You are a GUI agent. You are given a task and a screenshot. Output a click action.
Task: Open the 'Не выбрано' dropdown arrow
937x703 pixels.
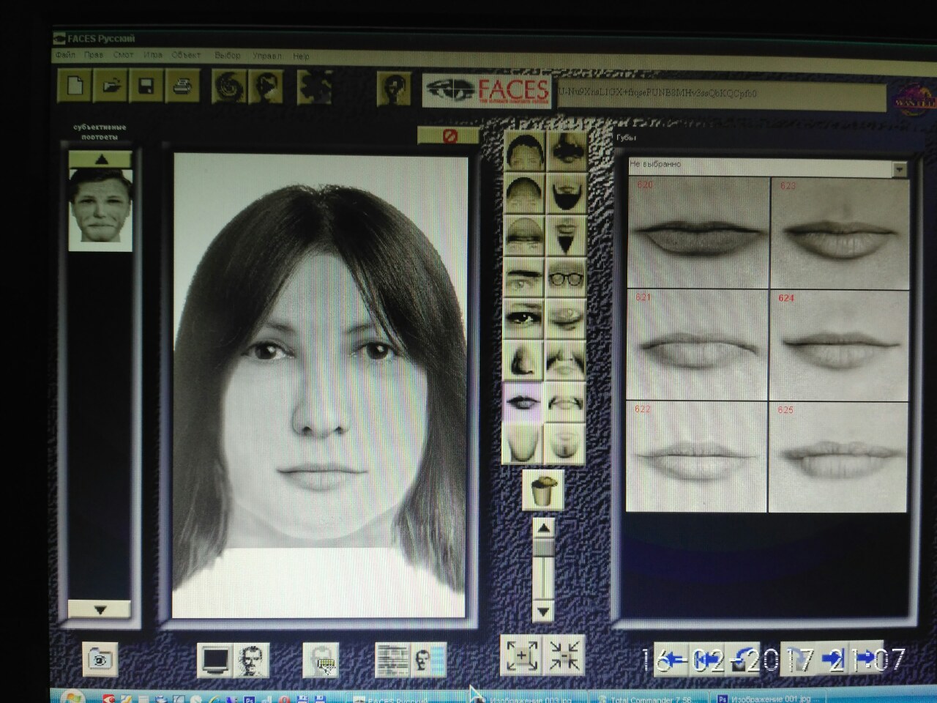click(899, 169)
